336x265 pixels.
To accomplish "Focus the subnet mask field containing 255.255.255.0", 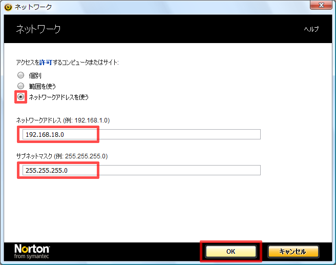I will click(139, 170).
